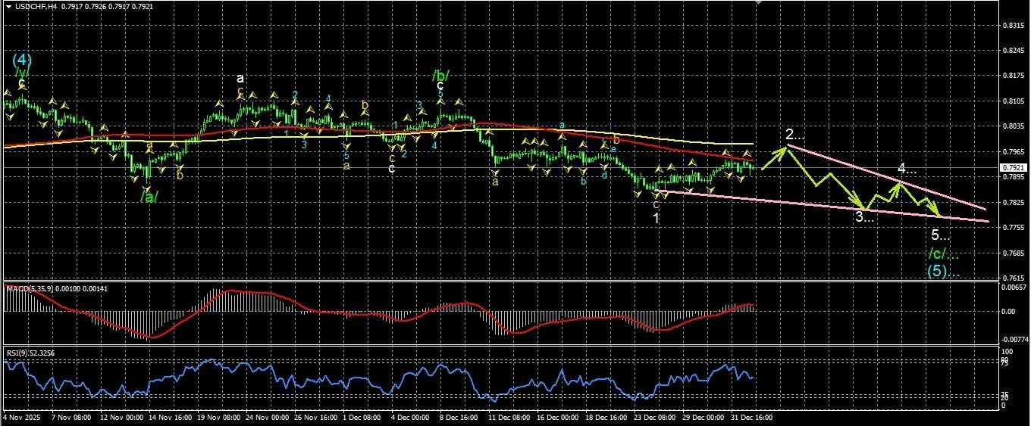Click the cyan (4) wave label
The height and width of the screenshot is (426, 1031).
tap(22, 58)
